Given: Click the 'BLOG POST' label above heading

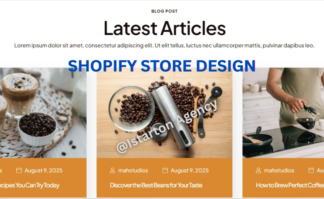Looking at the screenshot, I should point(165,11).
